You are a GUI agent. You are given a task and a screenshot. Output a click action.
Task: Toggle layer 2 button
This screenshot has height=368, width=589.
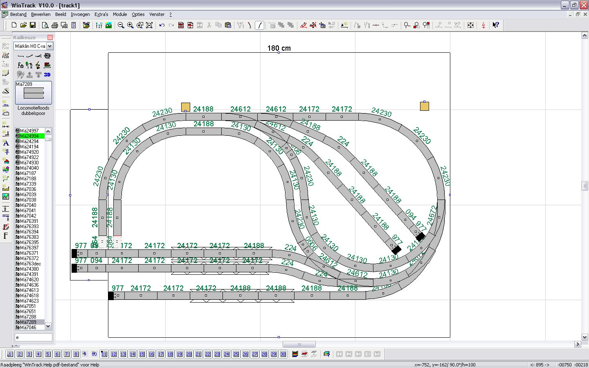tap(19, 354)
